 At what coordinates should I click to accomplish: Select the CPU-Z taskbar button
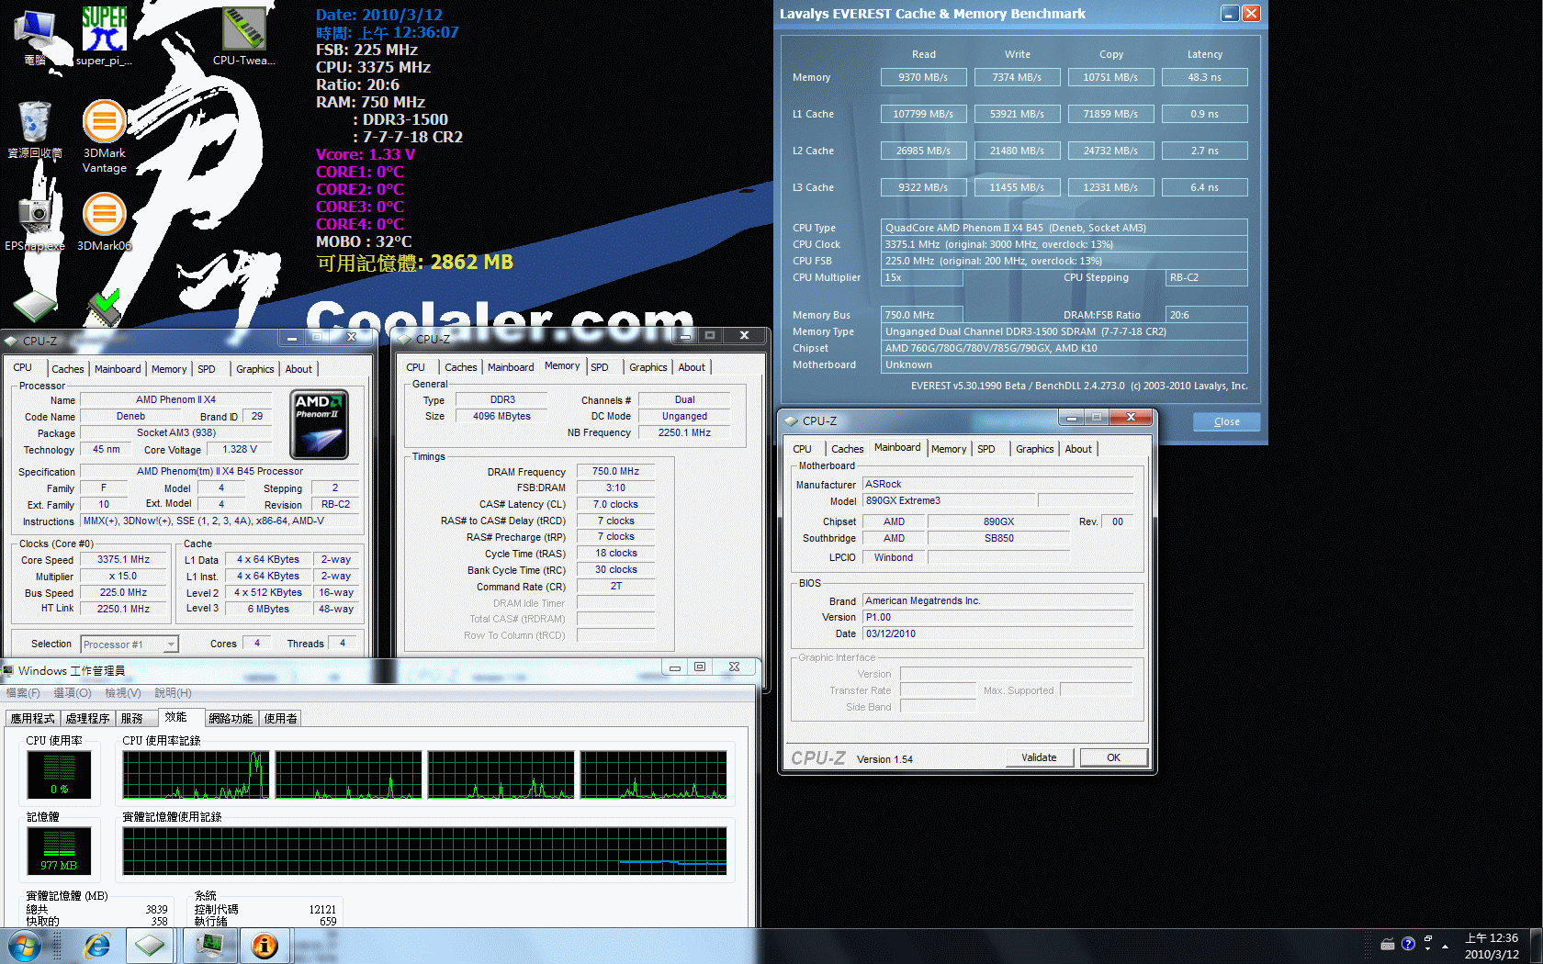(x=150, y=946)
